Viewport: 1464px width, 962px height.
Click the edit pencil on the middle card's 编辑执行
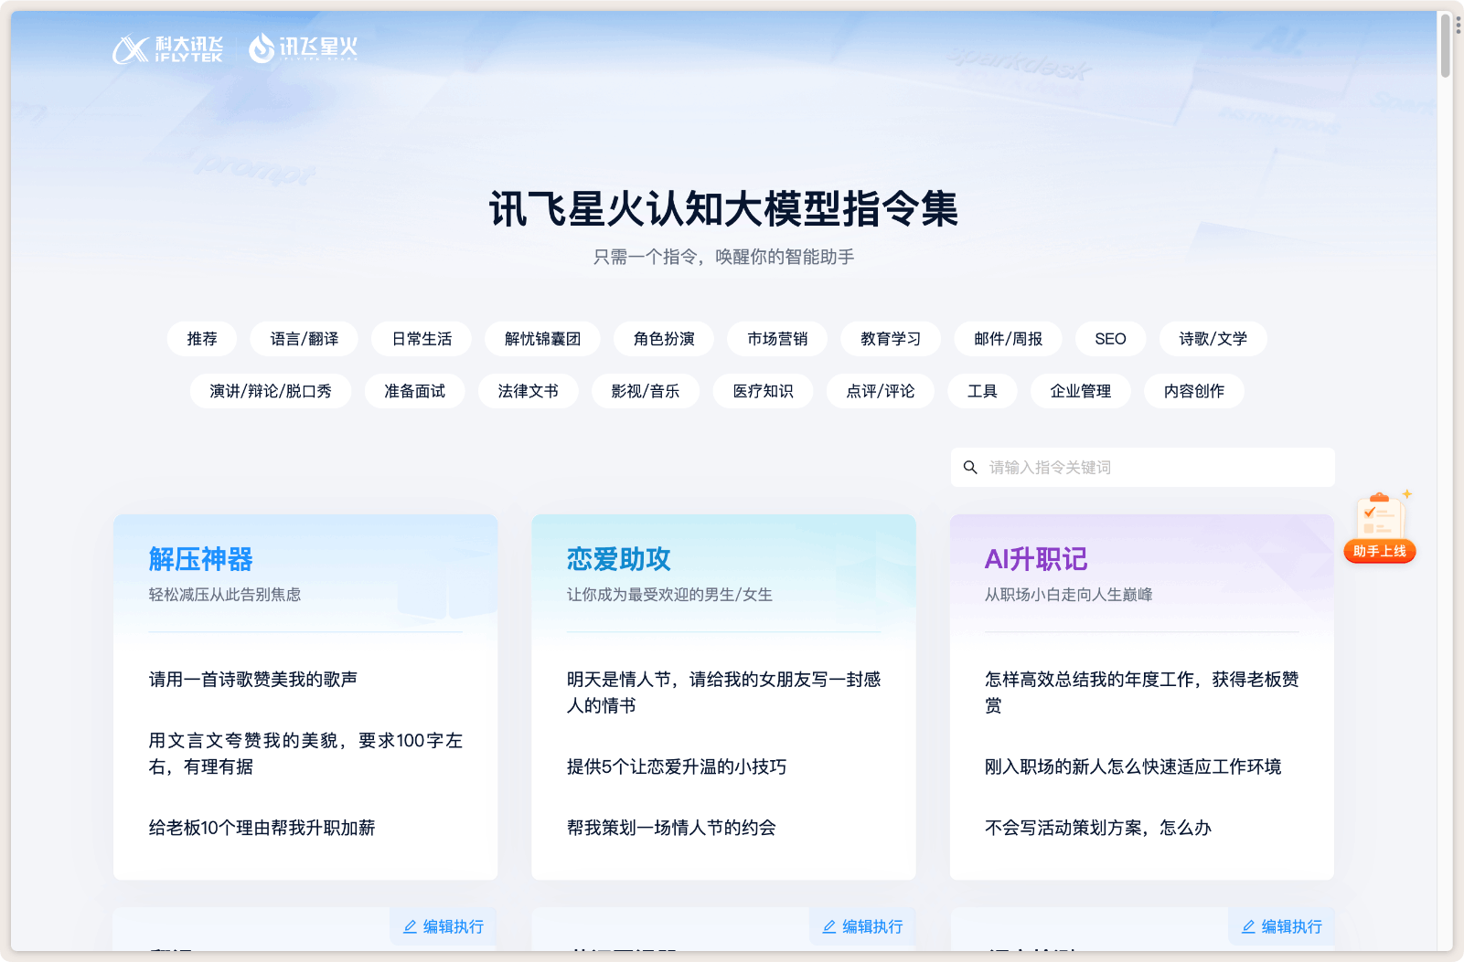pos(828,925)
